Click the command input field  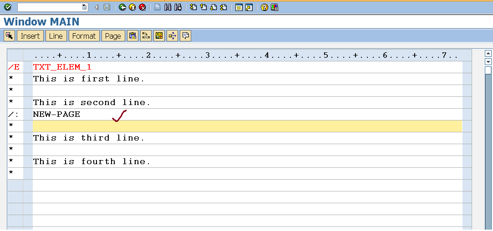tap(49, 7)
